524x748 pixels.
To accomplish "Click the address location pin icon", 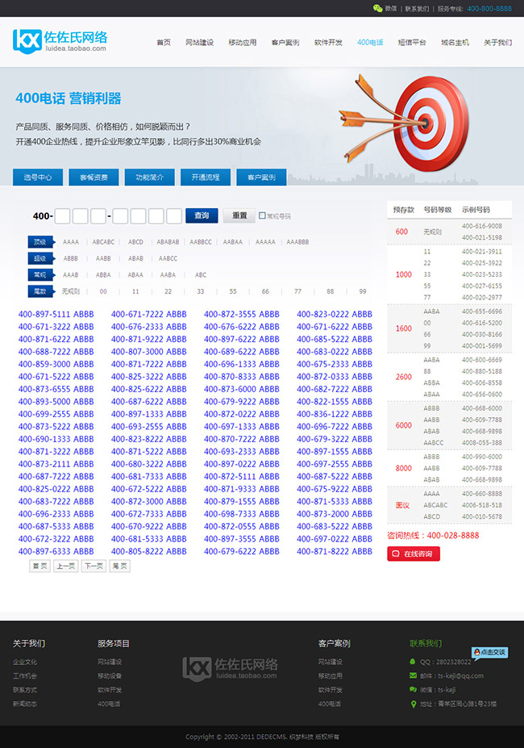I will 414,704.
